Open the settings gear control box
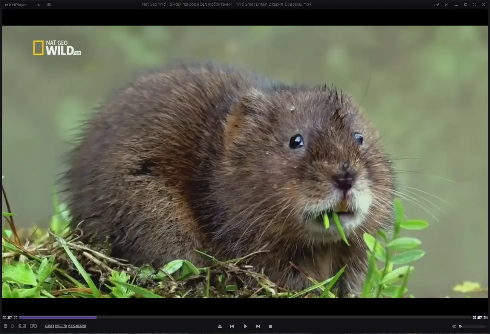Screen dimensions: 490x334 click(13, 326)
